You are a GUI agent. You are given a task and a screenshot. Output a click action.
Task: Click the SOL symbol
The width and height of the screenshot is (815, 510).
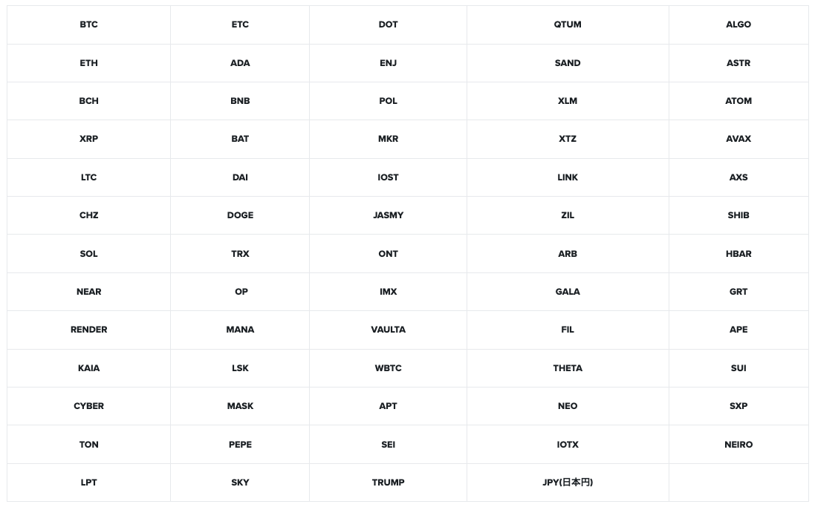88,254
